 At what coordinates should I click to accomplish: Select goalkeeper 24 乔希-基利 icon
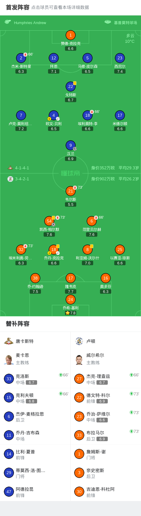click(70, 299)
